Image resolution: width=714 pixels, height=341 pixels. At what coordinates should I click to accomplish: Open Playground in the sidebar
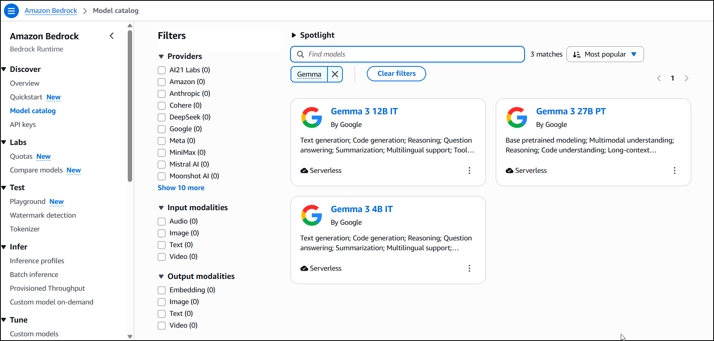coord(28,202)
